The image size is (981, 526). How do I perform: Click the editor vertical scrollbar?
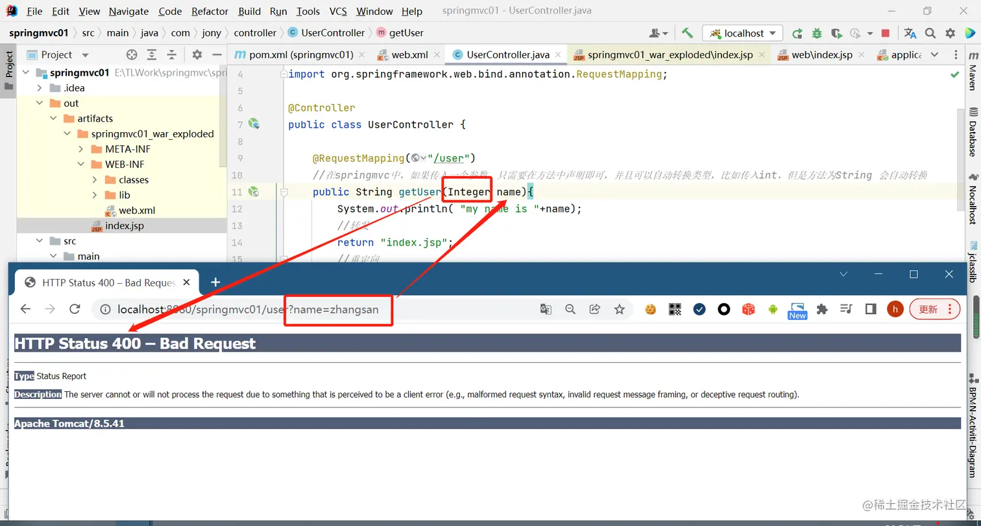coord(960,159)
